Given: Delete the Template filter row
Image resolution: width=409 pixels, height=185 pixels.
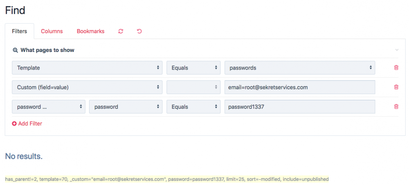Looking at the screenshot, I should (x=396, y=68).
